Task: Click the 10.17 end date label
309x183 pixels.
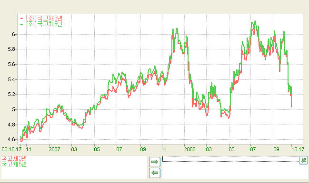Action: click(x=298, y=149)
